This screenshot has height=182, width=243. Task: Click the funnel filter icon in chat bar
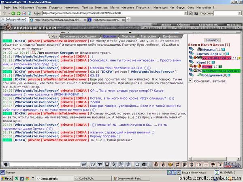coord(100,164)
